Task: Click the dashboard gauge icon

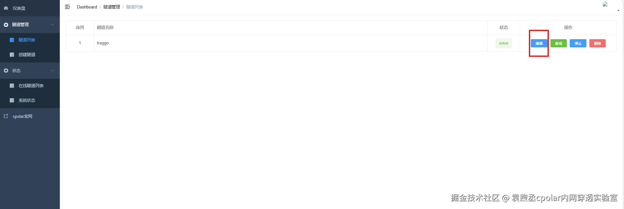Action: pos(6,8)
